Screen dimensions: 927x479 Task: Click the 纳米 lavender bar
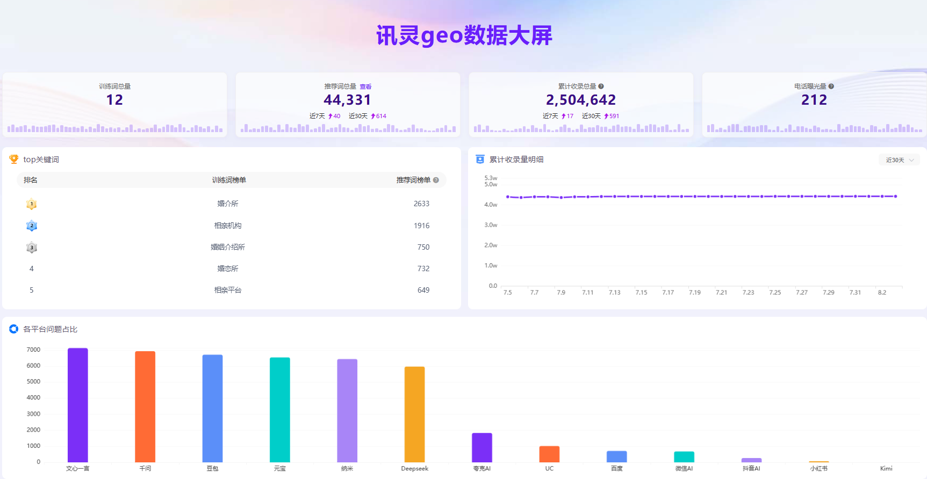[x=347, y=410]
